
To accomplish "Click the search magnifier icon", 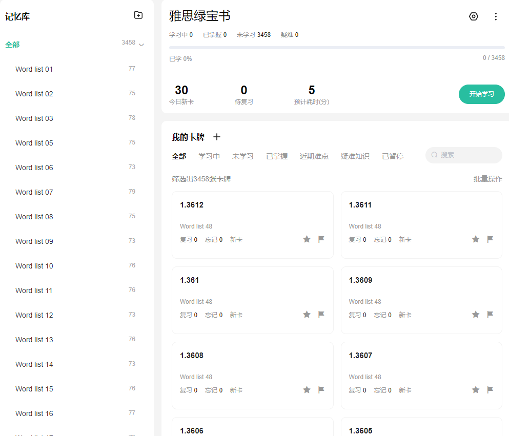I will point(434,155).
